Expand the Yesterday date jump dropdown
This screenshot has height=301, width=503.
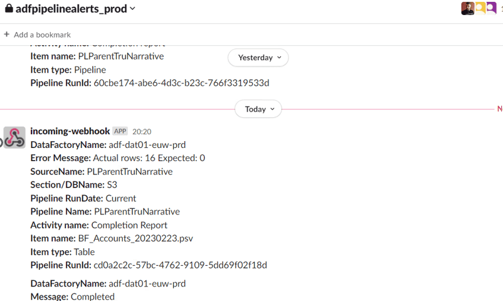click(258, 58)
